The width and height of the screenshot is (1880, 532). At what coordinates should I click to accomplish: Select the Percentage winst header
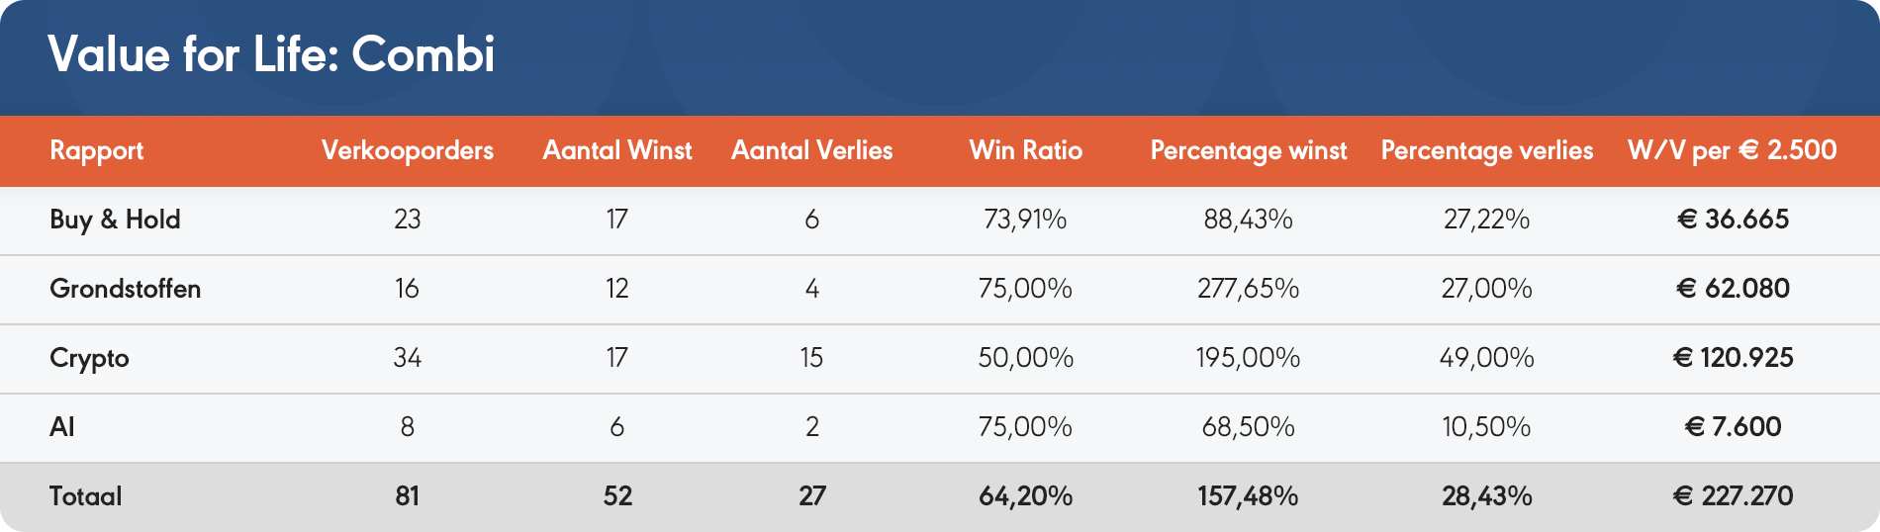pos(1249,151)
